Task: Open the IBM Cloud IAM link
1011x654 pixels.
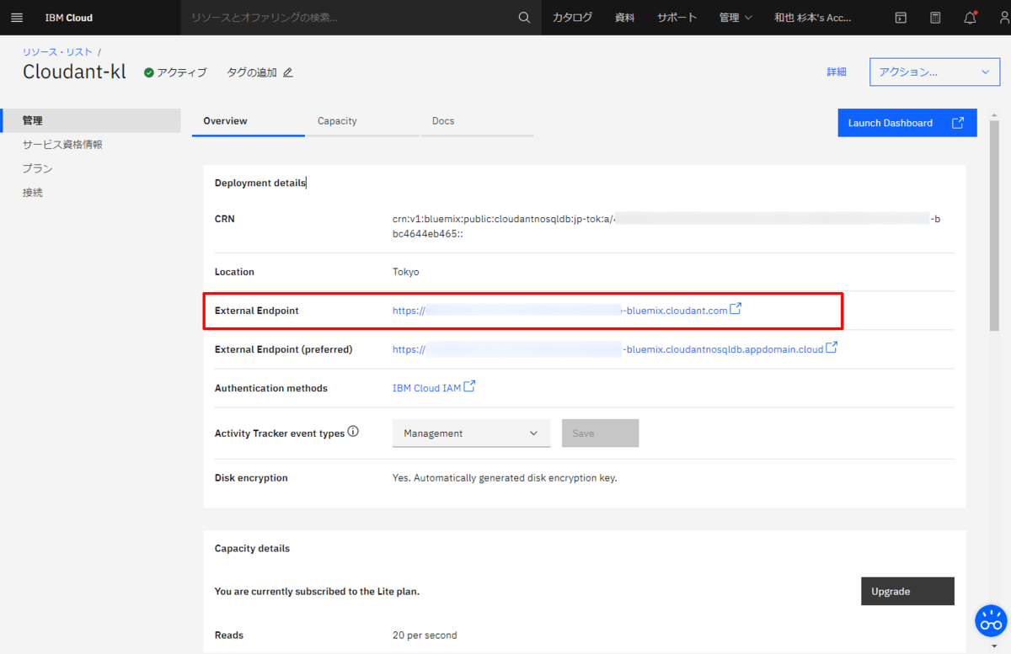Action: tap(427, 387)
